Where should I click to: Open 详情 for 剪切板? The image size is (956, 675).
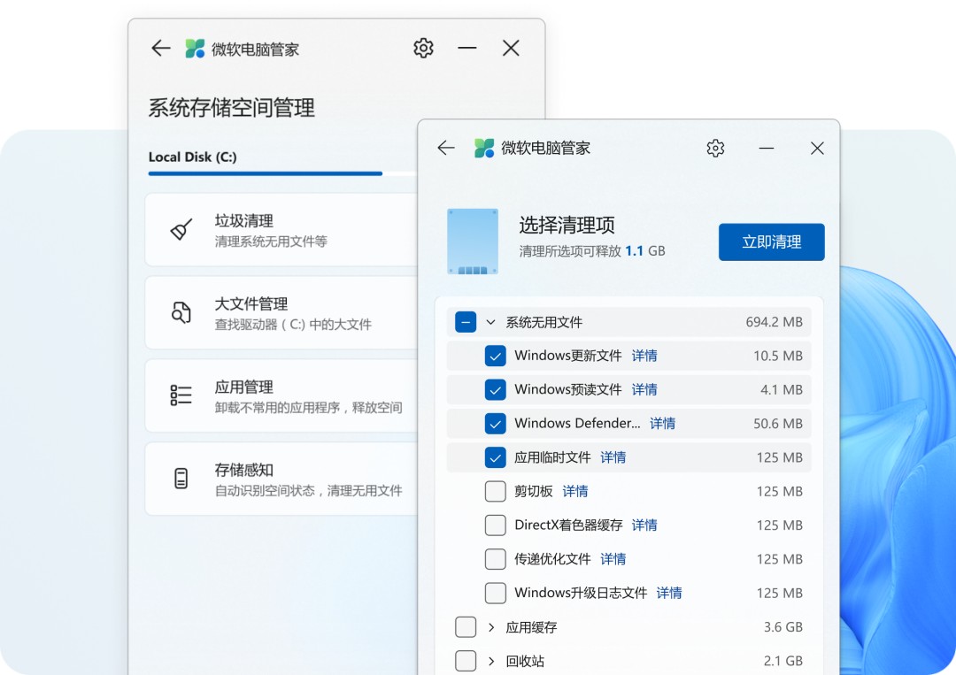coord(575,491)
